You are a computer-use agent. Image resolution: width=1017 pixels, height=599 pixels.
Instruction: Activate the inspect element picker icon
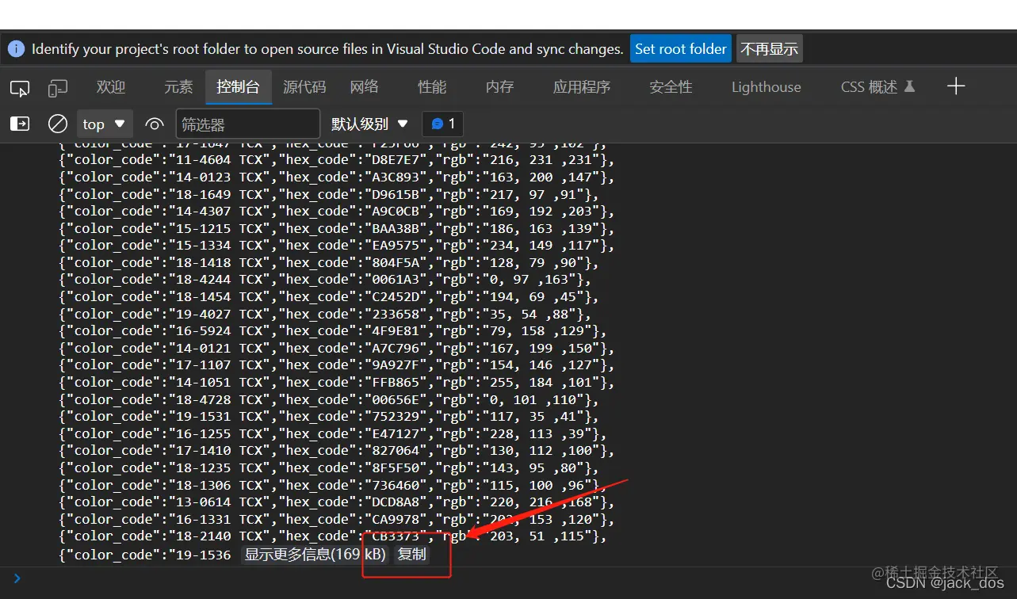(20, 87)
